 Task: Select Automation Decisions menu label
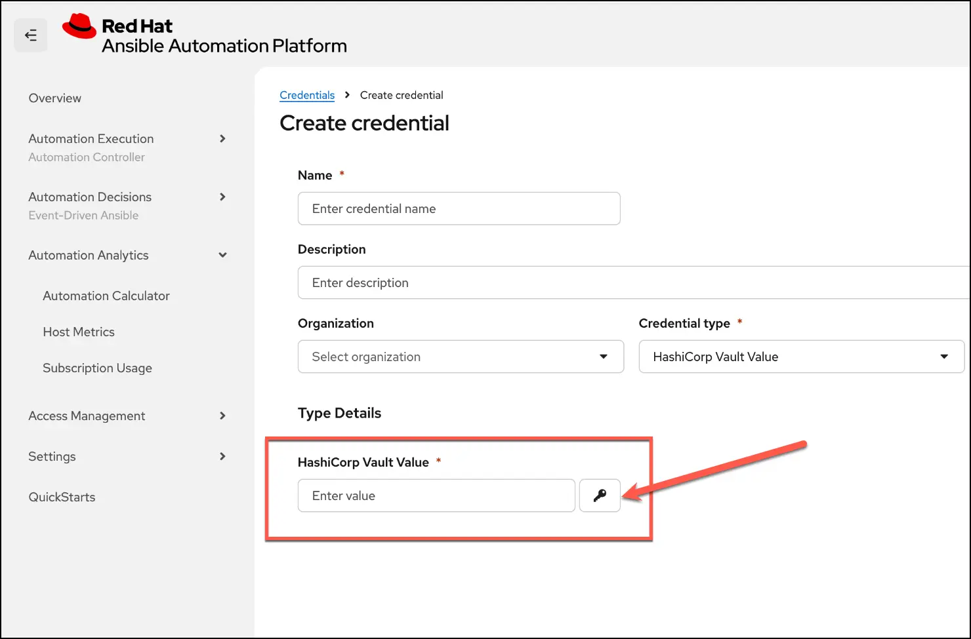point(90,197)
